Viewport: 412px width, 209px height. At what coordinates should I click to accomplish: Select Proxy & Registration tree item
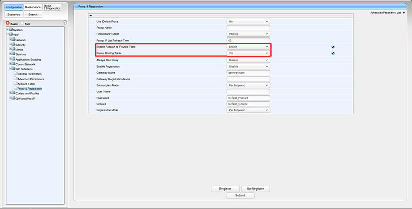30,89
